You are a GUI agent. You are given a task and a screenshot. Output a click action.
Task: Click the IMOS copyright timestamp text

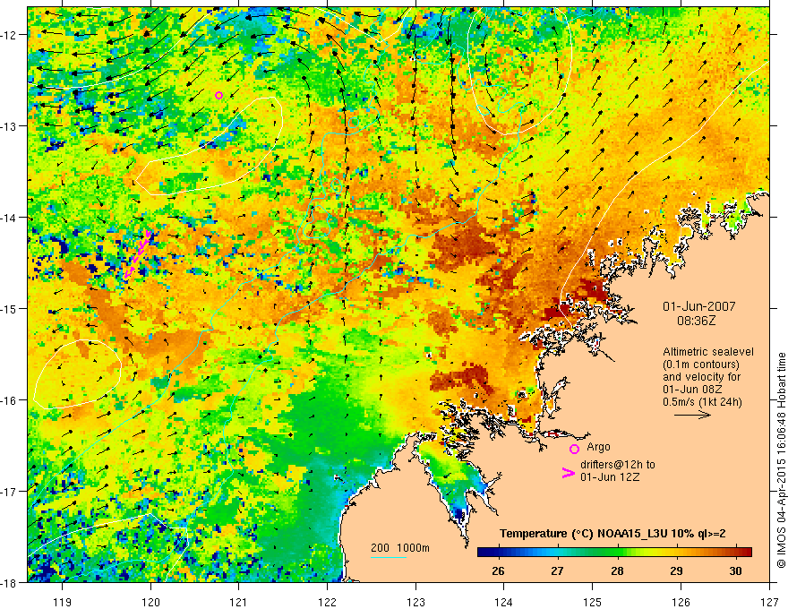[781, 461]
